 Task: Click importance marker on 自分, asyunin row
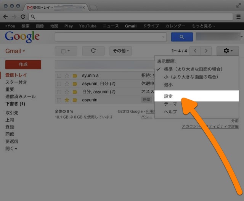(x=75, y=92)
